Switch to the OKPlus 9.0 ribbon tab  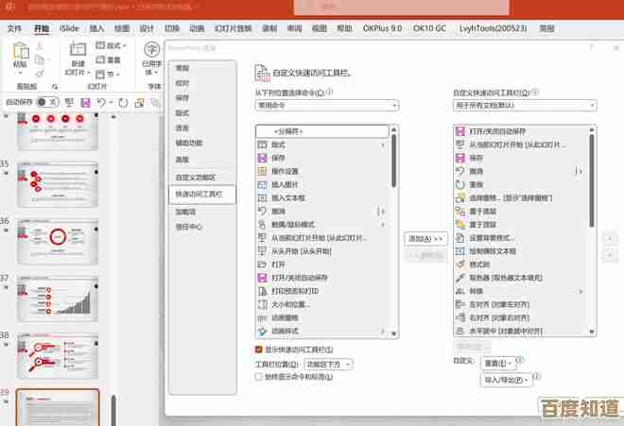click(x=382, y=28)
